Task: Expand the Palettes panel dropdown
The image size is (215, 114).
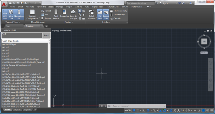Action: pos(69,22)
